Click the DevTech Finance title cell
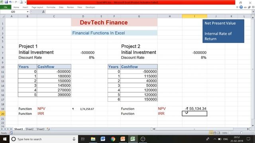 click(x=114, y=22)
